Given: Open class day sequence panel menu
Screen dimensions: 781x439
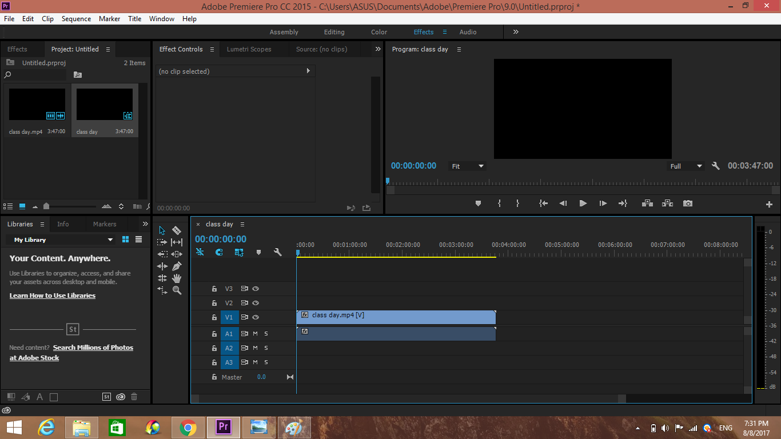Looking at the screenshot, I should (x=242, y=224).
